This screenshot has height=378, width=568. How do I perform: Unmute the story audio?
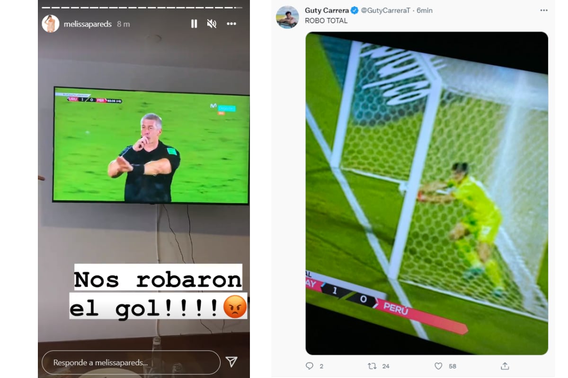tap(212, 24)
